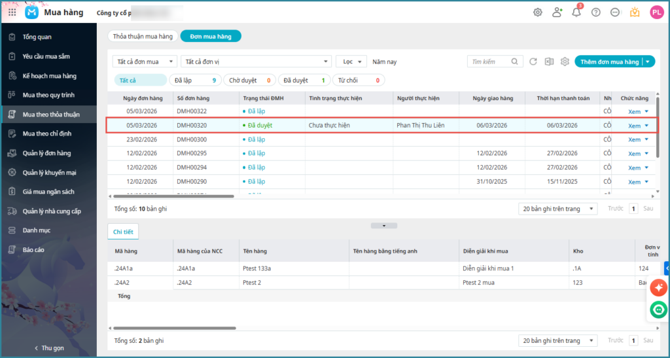
Task: Open the notifications bell
Action: (x=576, y=12)
